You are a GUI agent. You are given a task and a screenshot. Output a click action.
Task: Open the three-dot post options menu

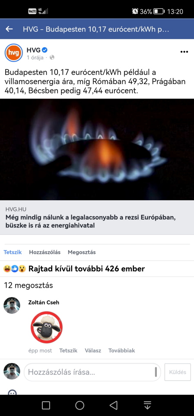coord(184,52)
